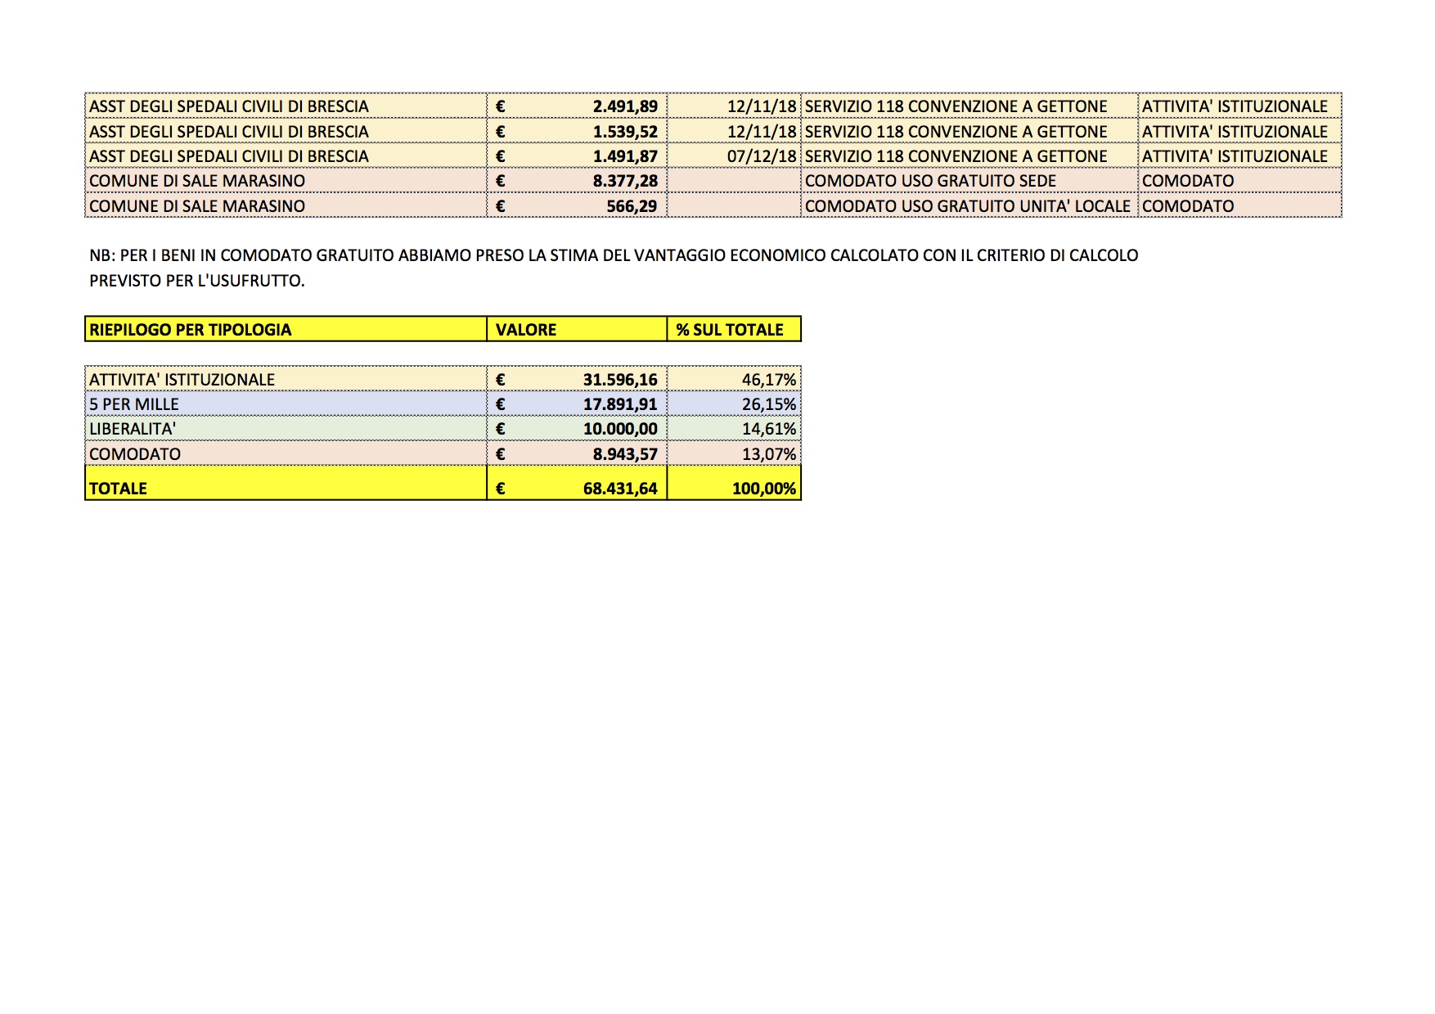Click the 13,07% percentage cell

tap(768, 454)
